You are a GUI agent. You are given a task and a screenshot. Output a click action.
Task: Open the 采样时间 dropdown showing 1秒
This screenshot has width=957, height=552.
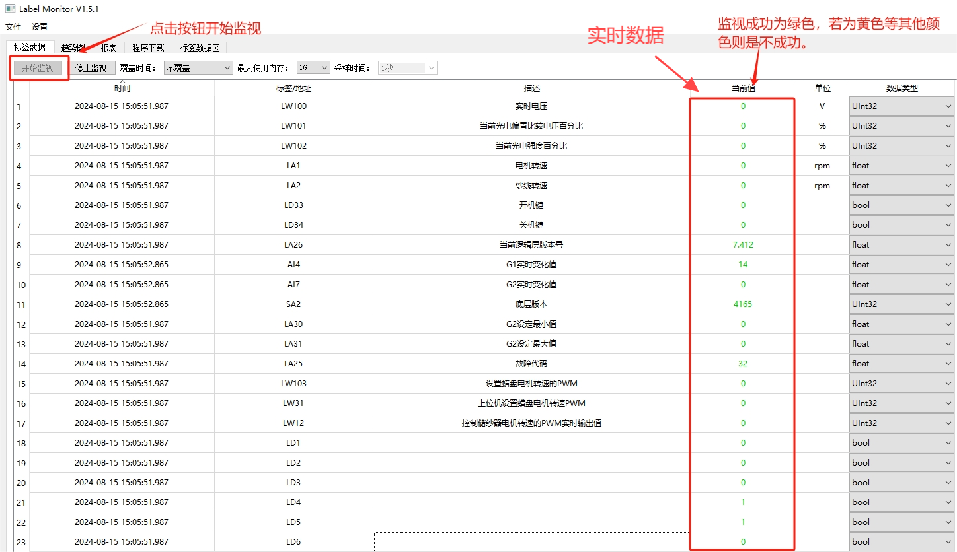407,68
